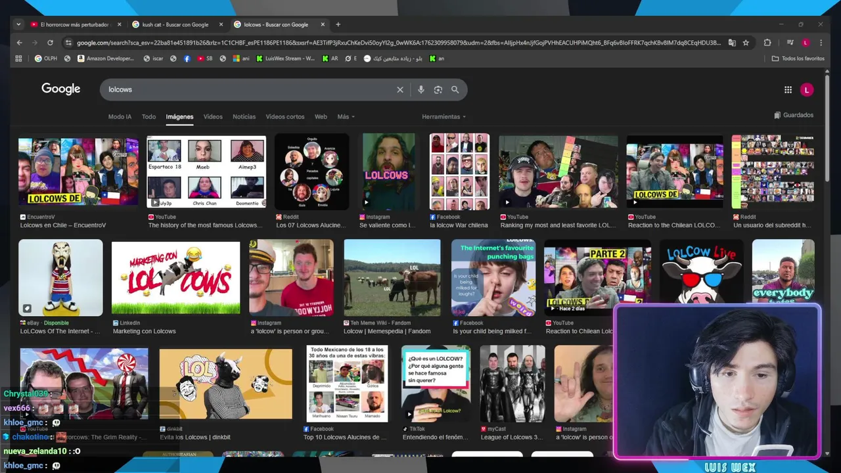Bookmark this page with the star
Image resolution: width=841 pixels, height=473 pixels.
pyautogui.click(x=746, y=43)
